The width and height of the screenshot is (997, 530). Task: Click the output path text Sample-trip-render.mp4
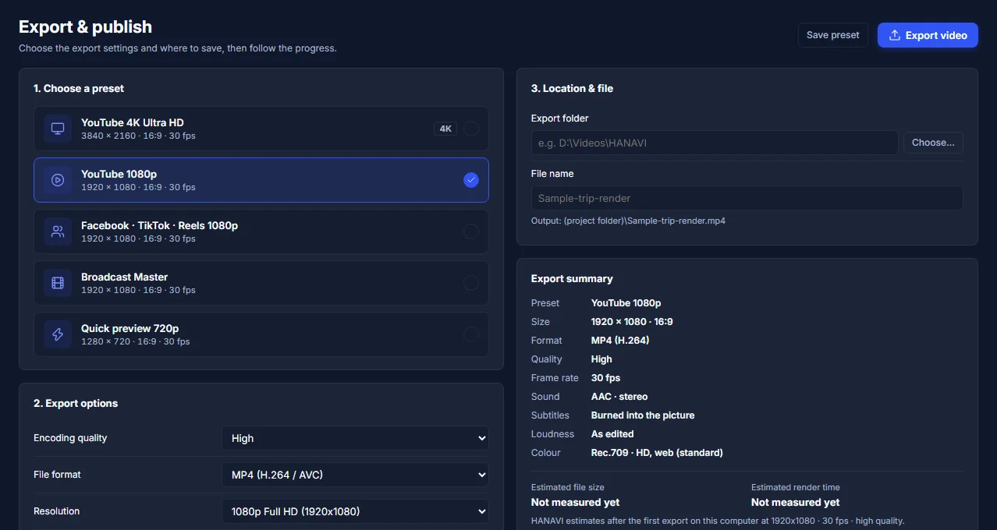[628, 221]
